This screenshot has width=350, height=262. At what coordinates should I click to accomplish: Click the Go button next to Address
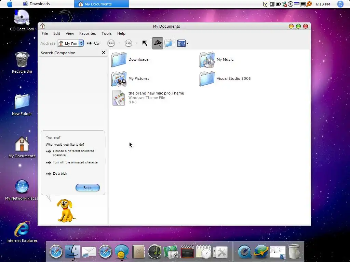point(93,43)
